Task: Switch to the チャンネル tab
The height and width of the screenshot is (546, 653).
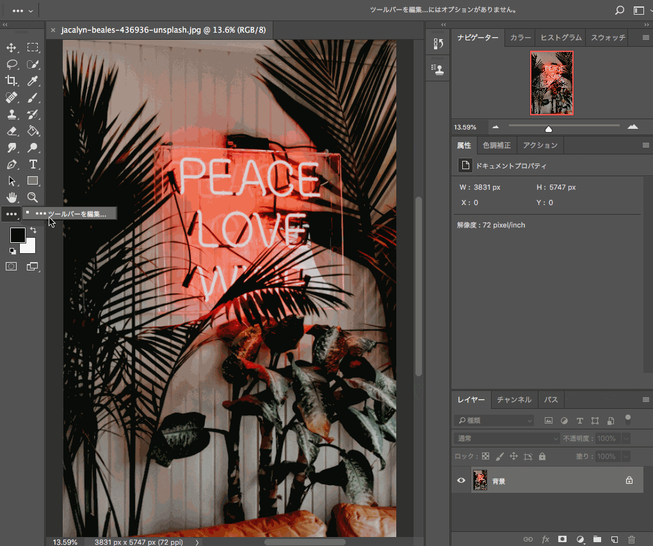Action: [514, 400]
